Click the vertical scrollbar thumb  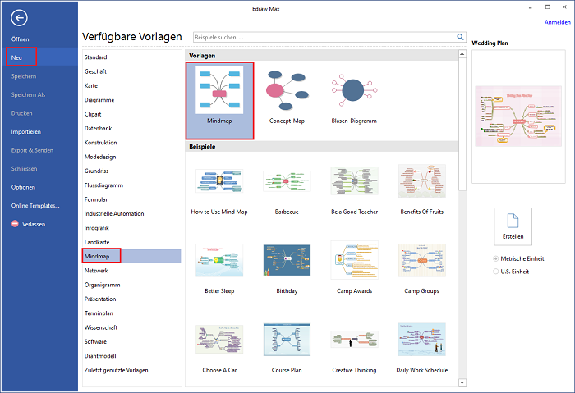click(462, 125)
